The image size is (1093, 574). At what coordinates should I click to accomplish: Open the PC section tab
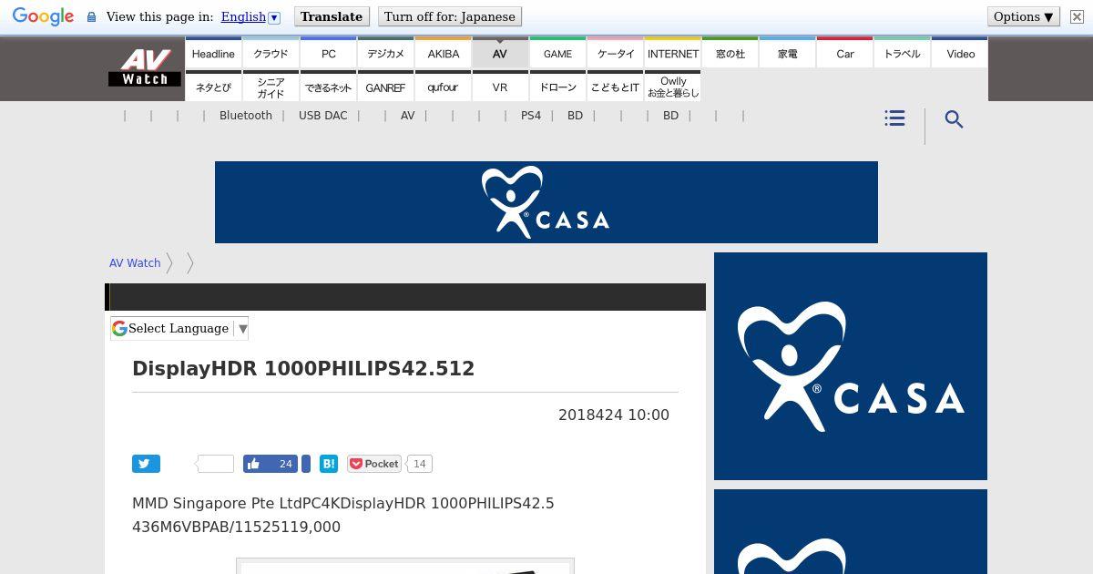click(x=328, y=53)
